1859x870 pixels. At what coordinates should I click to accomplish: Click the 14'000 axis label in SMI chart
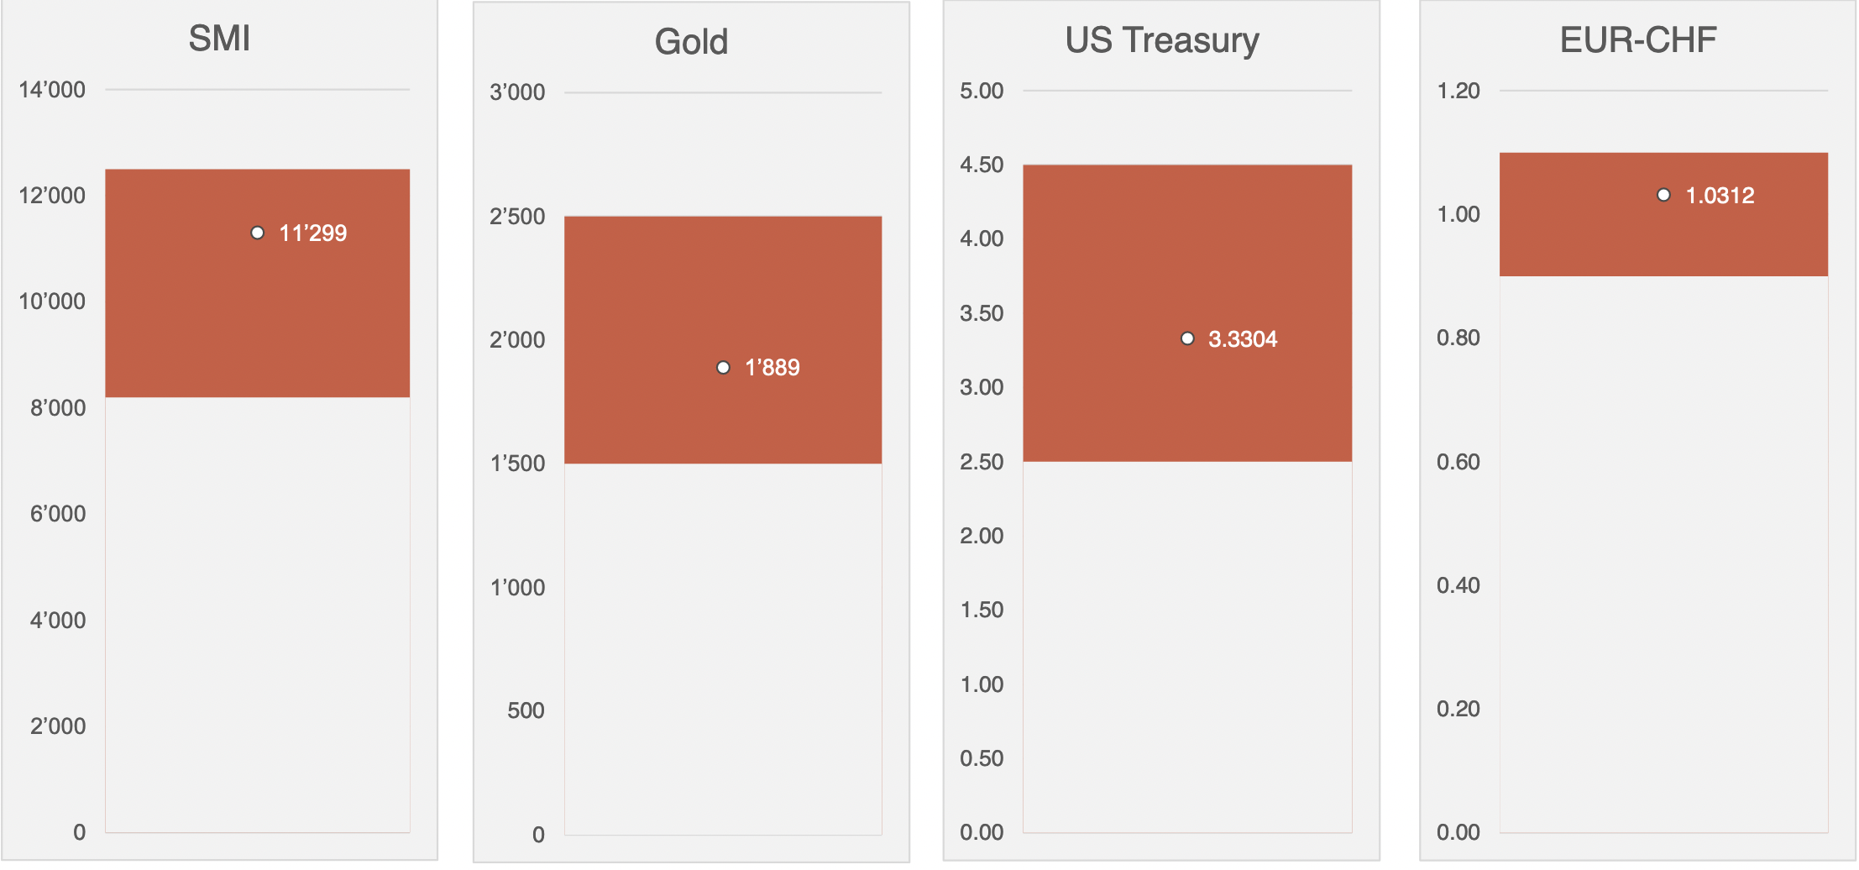(x=52, y=90)
